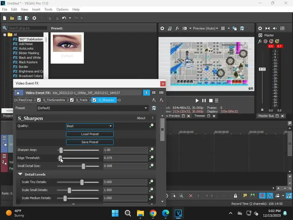Click the Small Detail Size slider handle
The height and width of the screenshot is (220, 293).
(x=83, y=166)
